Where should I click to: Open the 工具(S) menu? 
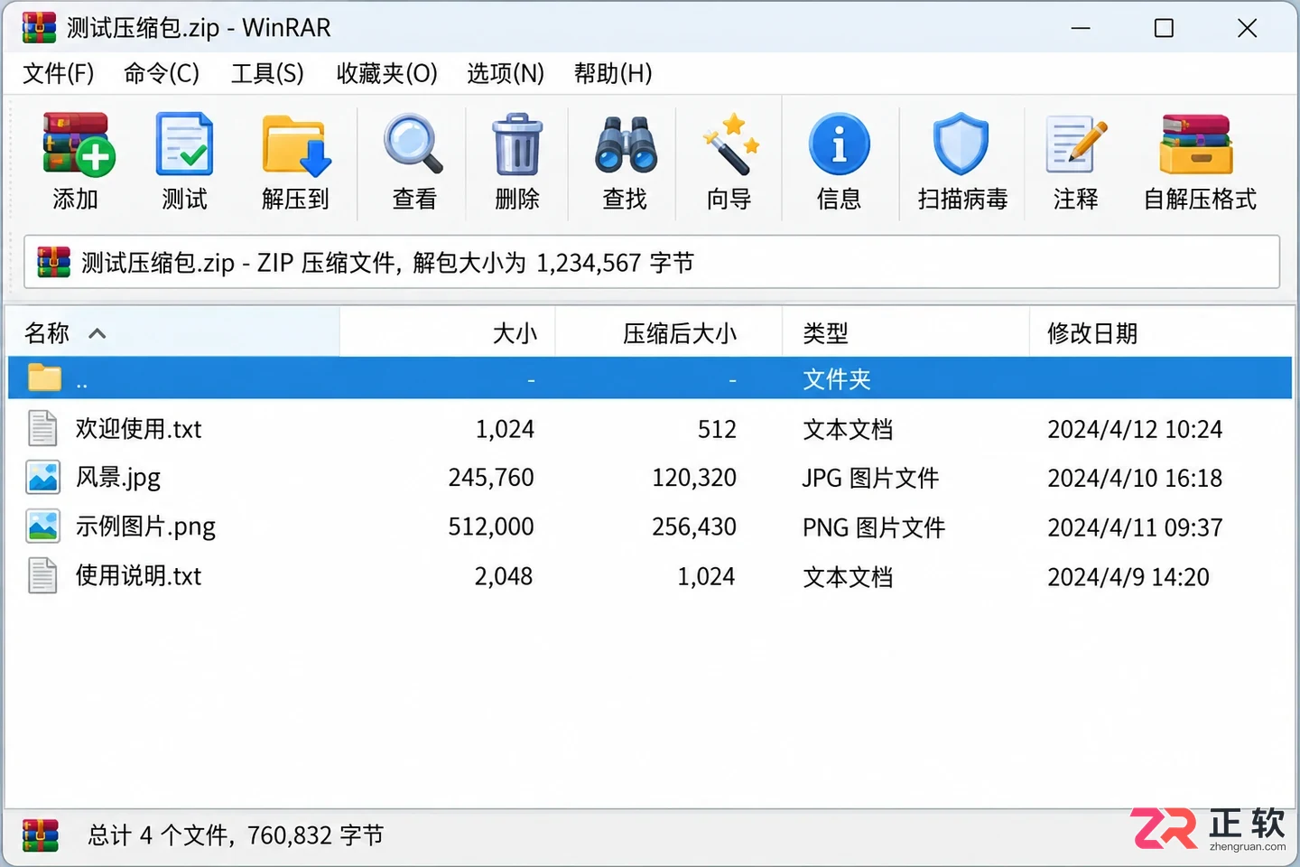(267, 73)
